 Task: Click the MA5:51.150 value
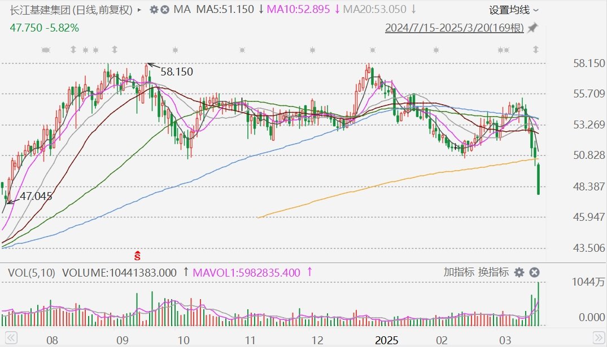pyautogui.click(x=225, y=9)
